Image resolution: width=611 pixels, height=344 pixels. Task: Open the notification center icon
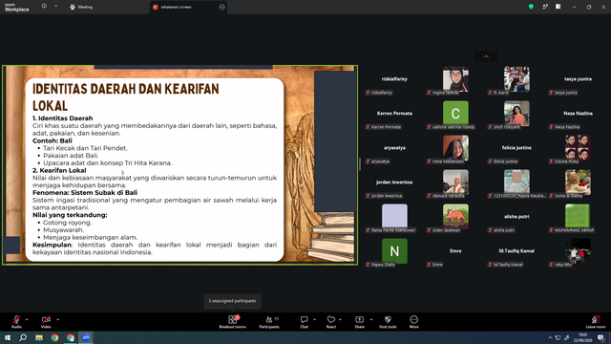tap(600, 337)
